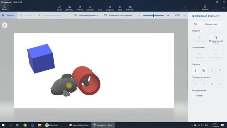
Task: Toggle the Smooth texturing checkbox
Action: coord(194,96)
